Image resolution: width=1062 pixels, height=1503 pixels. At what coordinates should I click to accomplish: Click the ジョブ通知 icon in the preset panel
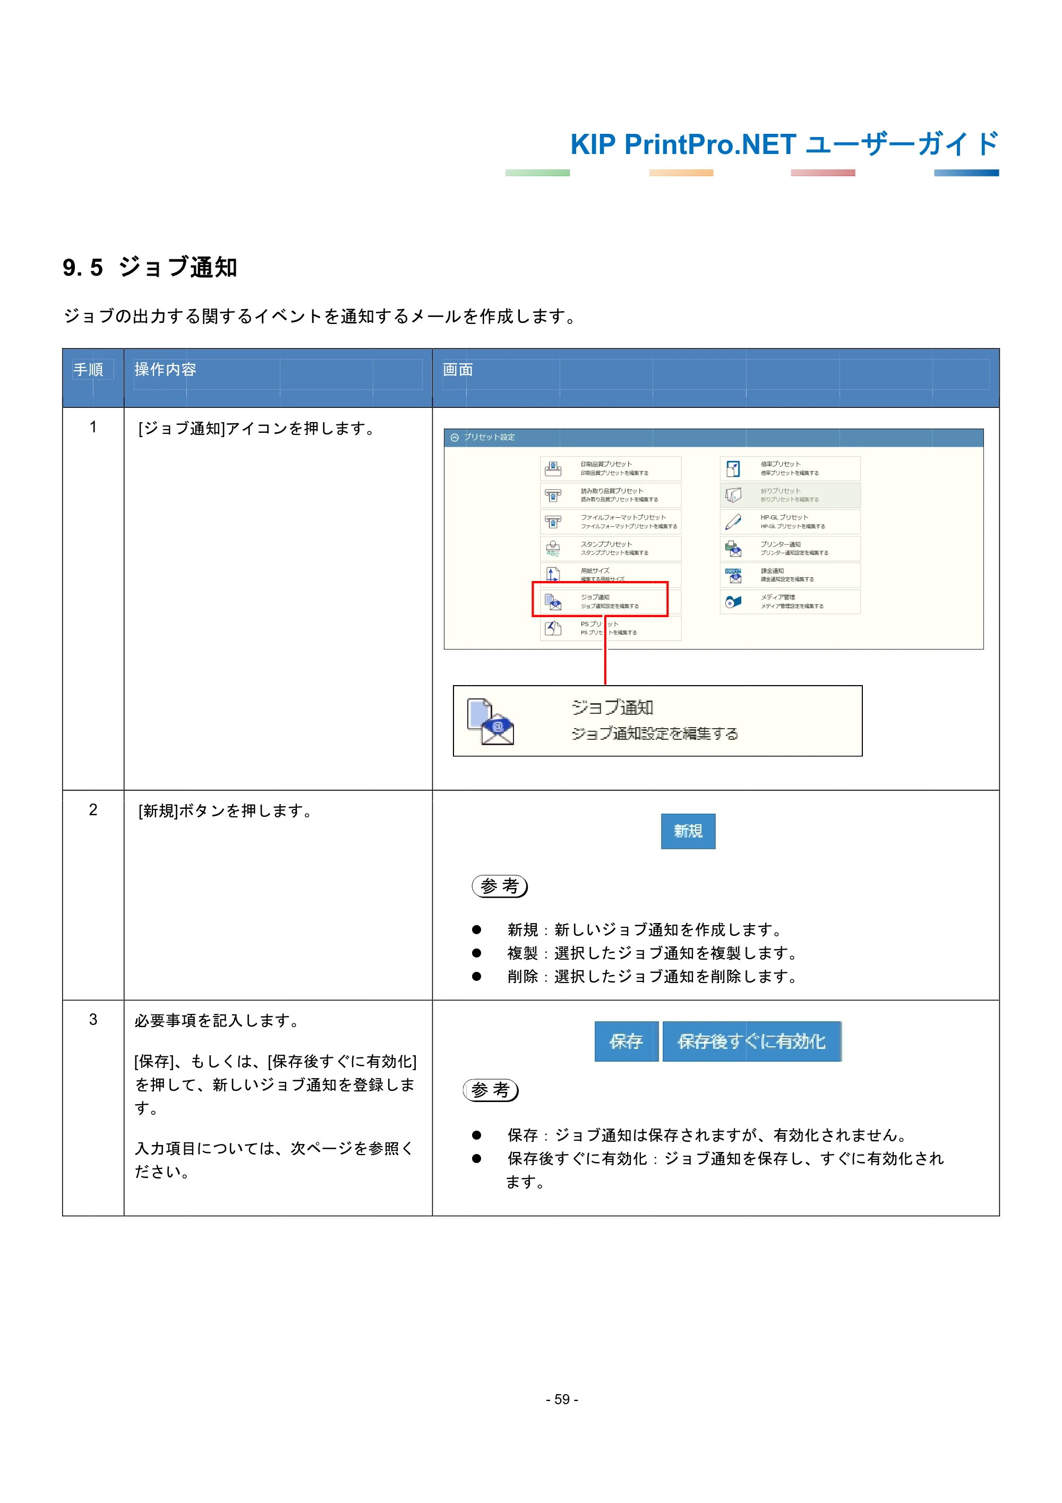click(x=553, y=602)
